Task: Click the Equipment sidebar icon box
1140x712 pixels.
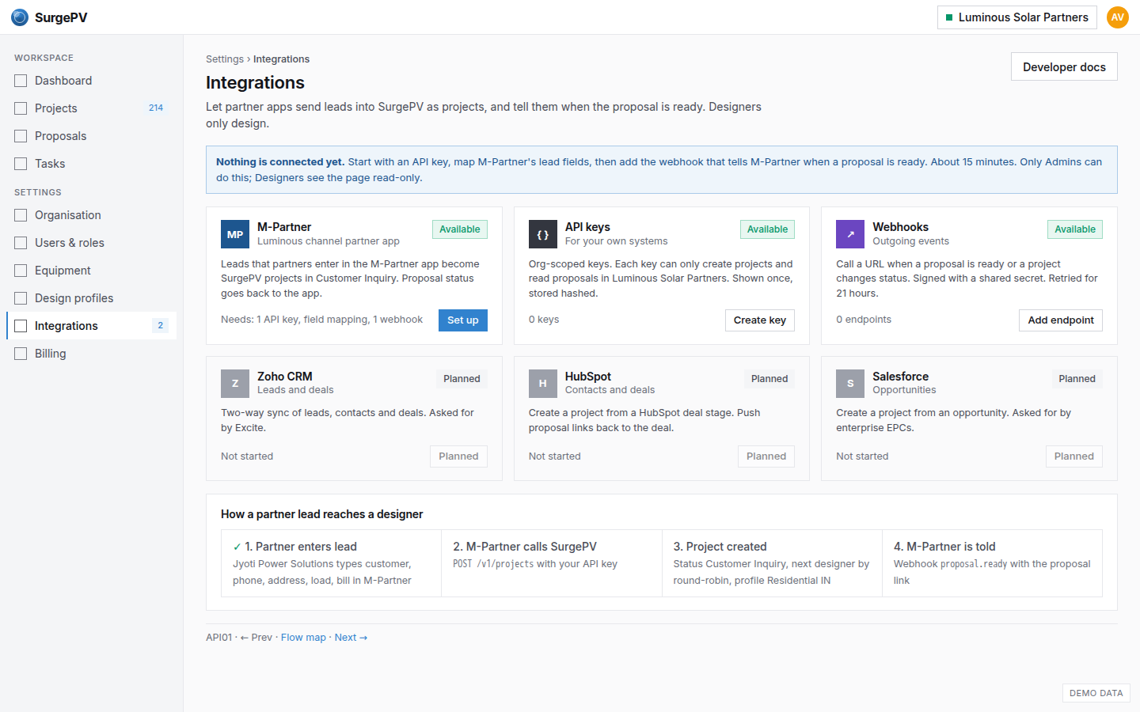Action: pos(21,271)
